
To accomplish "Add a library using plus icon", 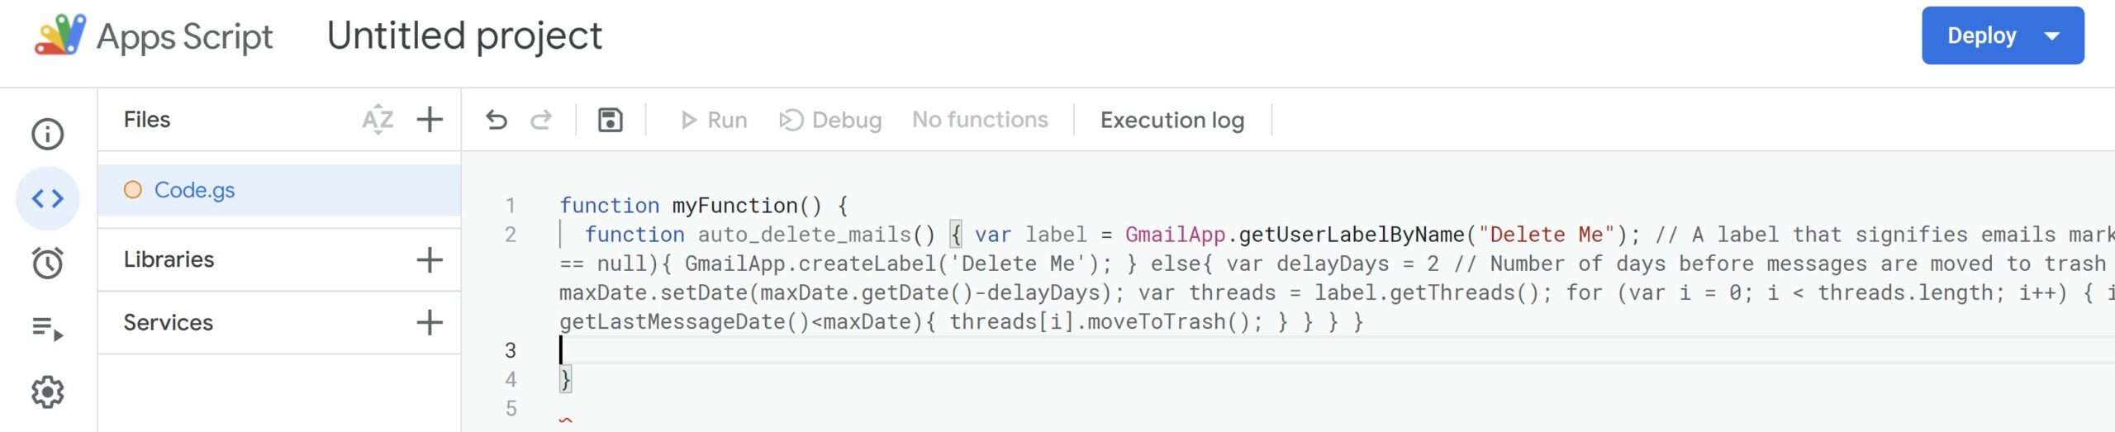I will [x=430, y=260].
